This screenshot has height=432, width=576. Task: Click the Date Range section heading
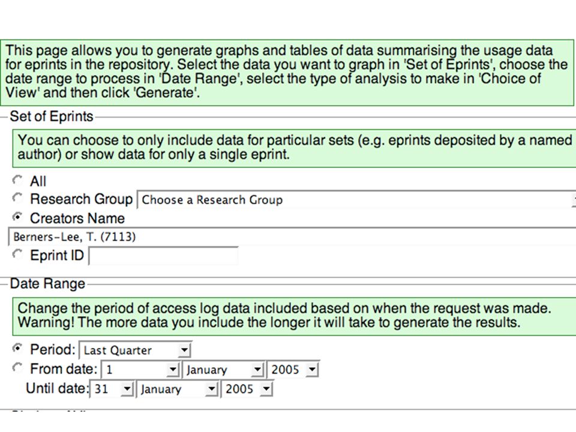coord(47,284)
